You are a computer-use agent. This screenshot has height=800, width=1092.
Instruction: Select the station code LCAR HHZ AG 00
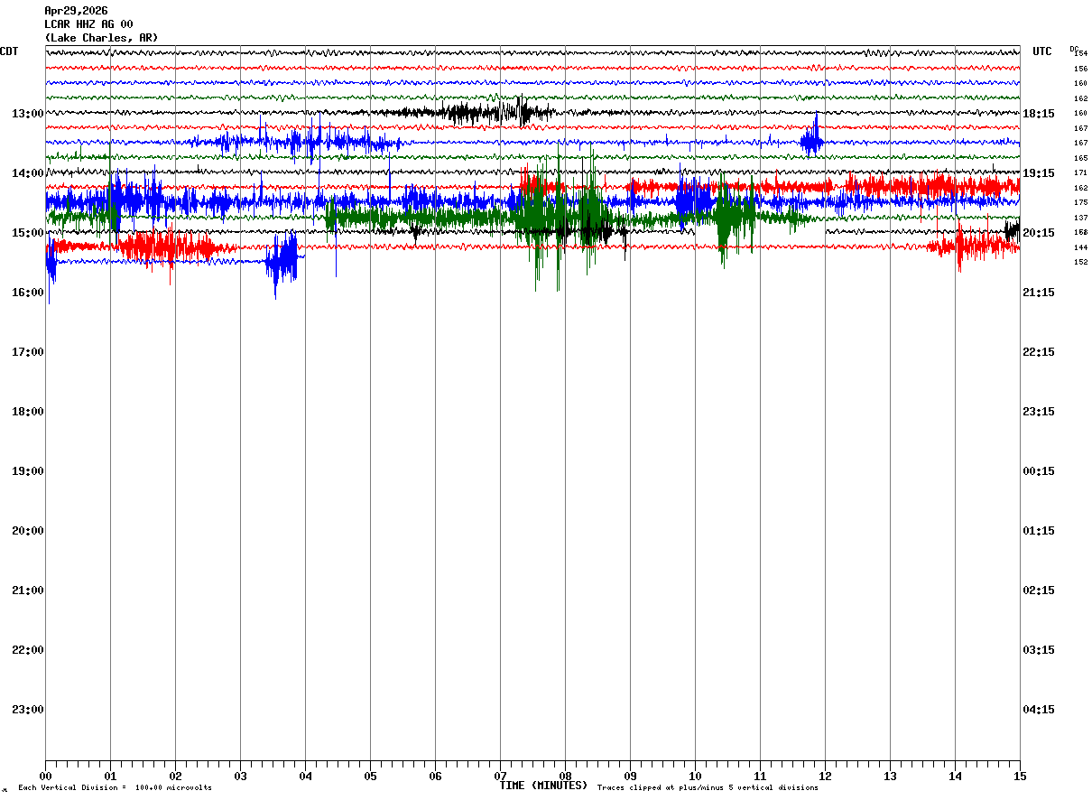[88, 24]
